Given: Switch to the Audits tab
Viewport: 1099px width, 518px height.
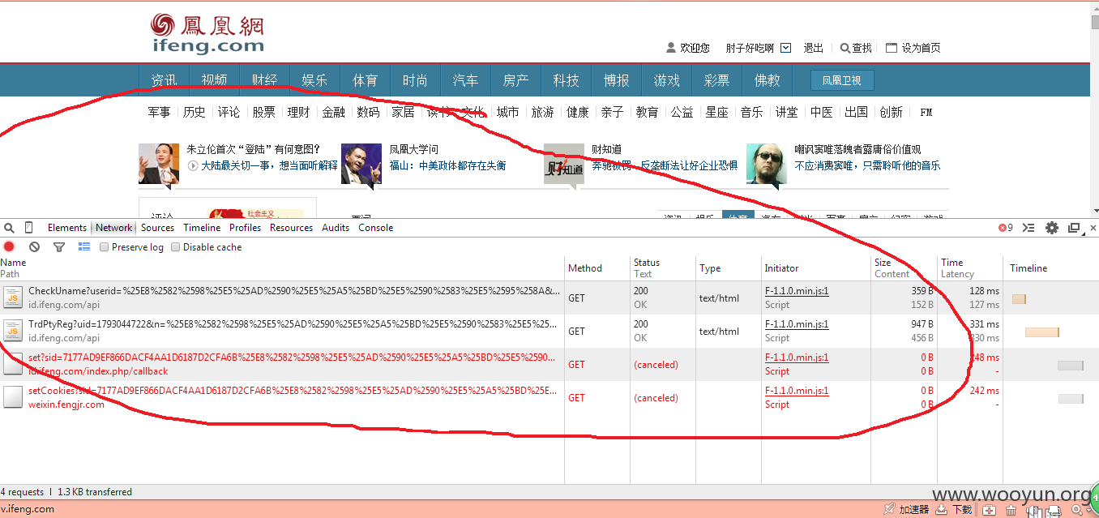Looking at the screenshot, I should tap(336, 228).
